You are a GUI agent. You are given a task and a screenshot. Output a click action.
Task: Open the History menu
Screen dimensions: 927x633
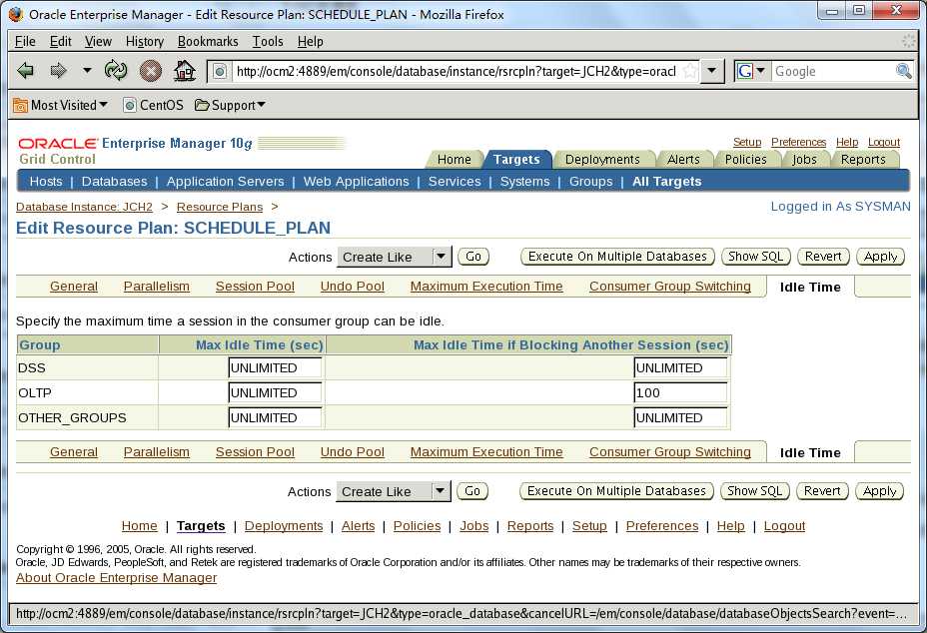point(144,41)
